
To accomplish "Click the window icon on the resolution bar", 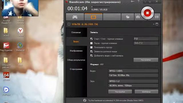I will pyautogui.click(x=157, y=24).
